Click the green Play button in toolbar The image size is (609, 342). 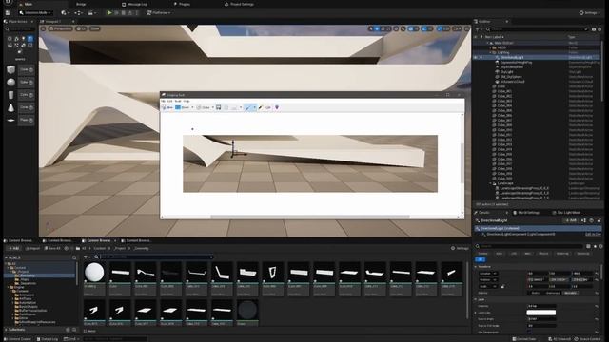109,12
